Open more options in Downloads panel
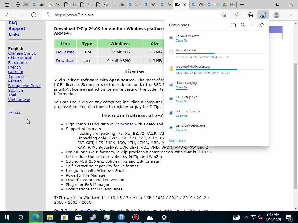Image resolution: width=298 pixels, height=223 pixels. coord(252,25)
